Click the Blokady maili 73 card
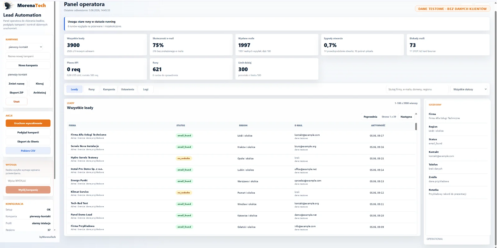This screenshot has width=497, height=248. tap(448, 45)
